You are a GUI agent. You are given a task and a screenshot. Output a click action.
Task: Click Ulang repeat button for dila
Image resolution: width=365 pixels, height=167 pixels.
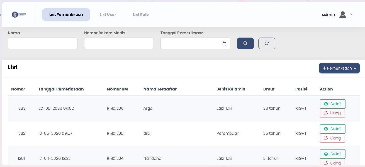coord(332,138)
